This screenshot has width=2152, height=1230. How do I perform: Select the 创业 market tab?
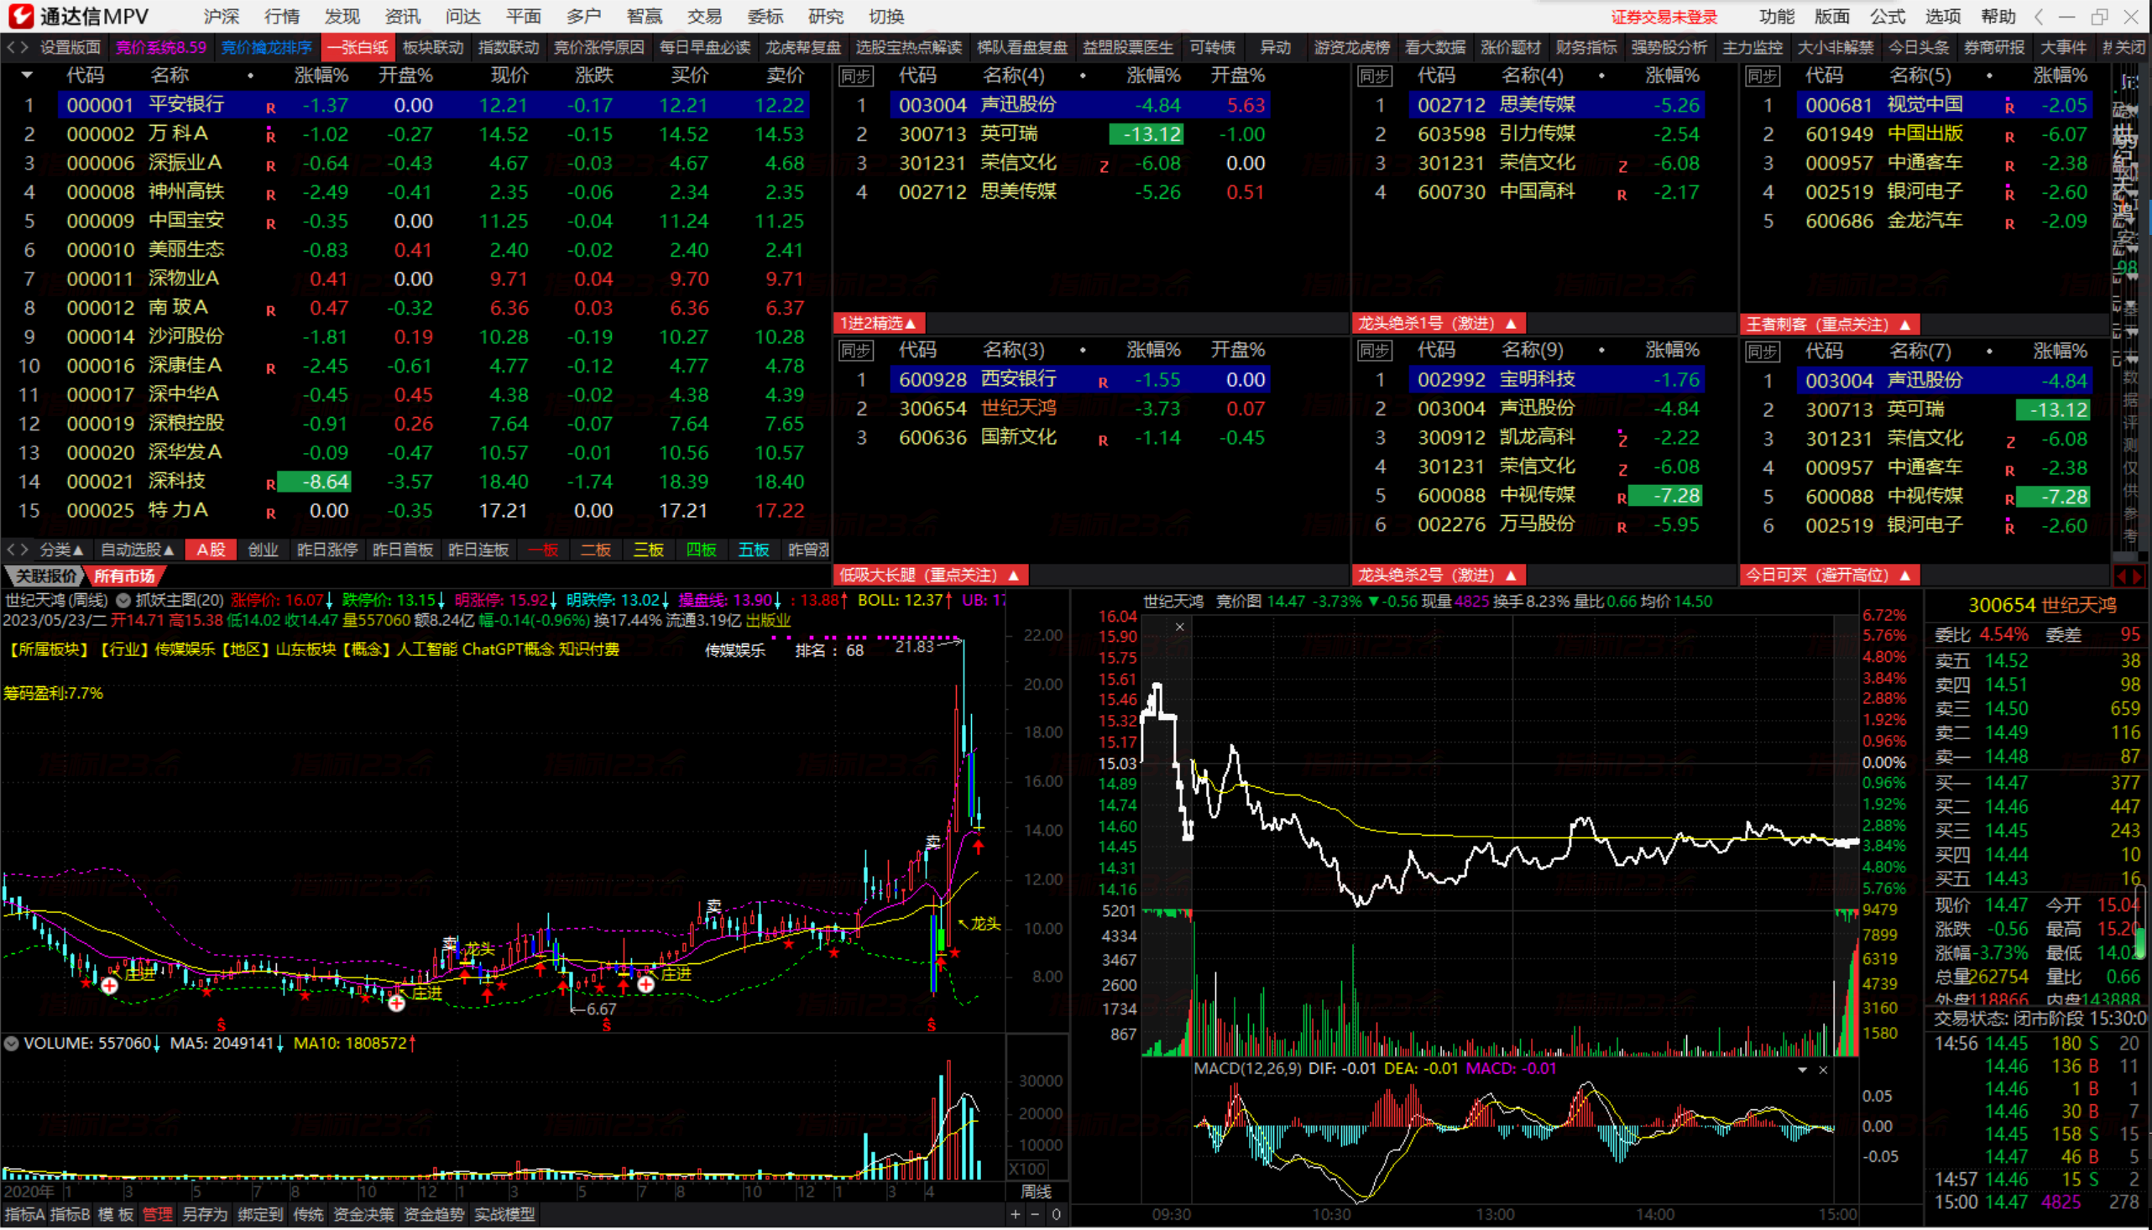point(263,550)
